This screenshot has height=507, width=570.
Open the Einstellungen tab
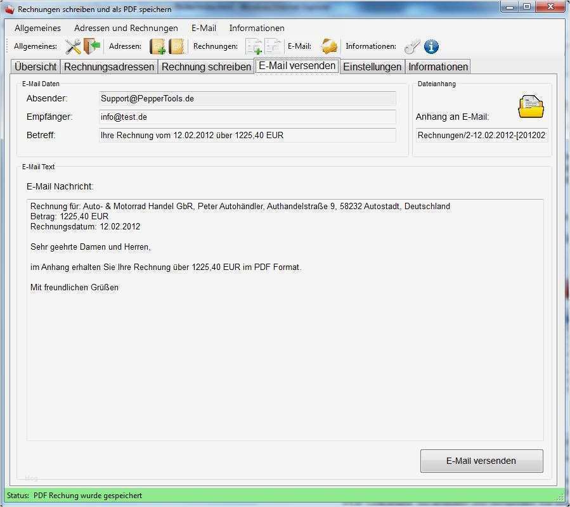372,66
